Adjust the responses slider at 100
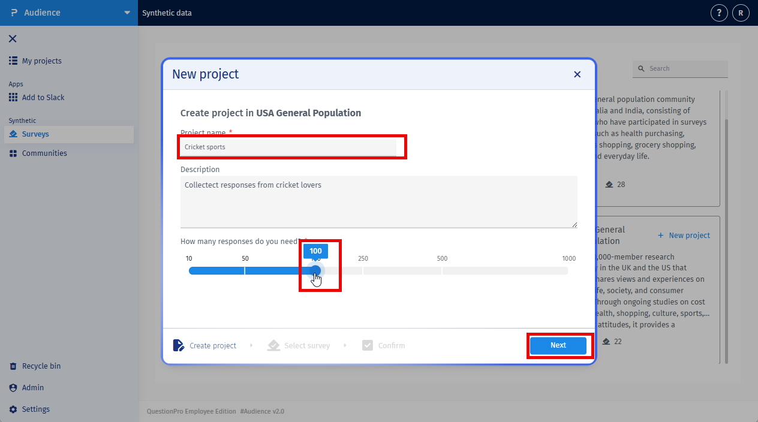 (x=316, y=270)
